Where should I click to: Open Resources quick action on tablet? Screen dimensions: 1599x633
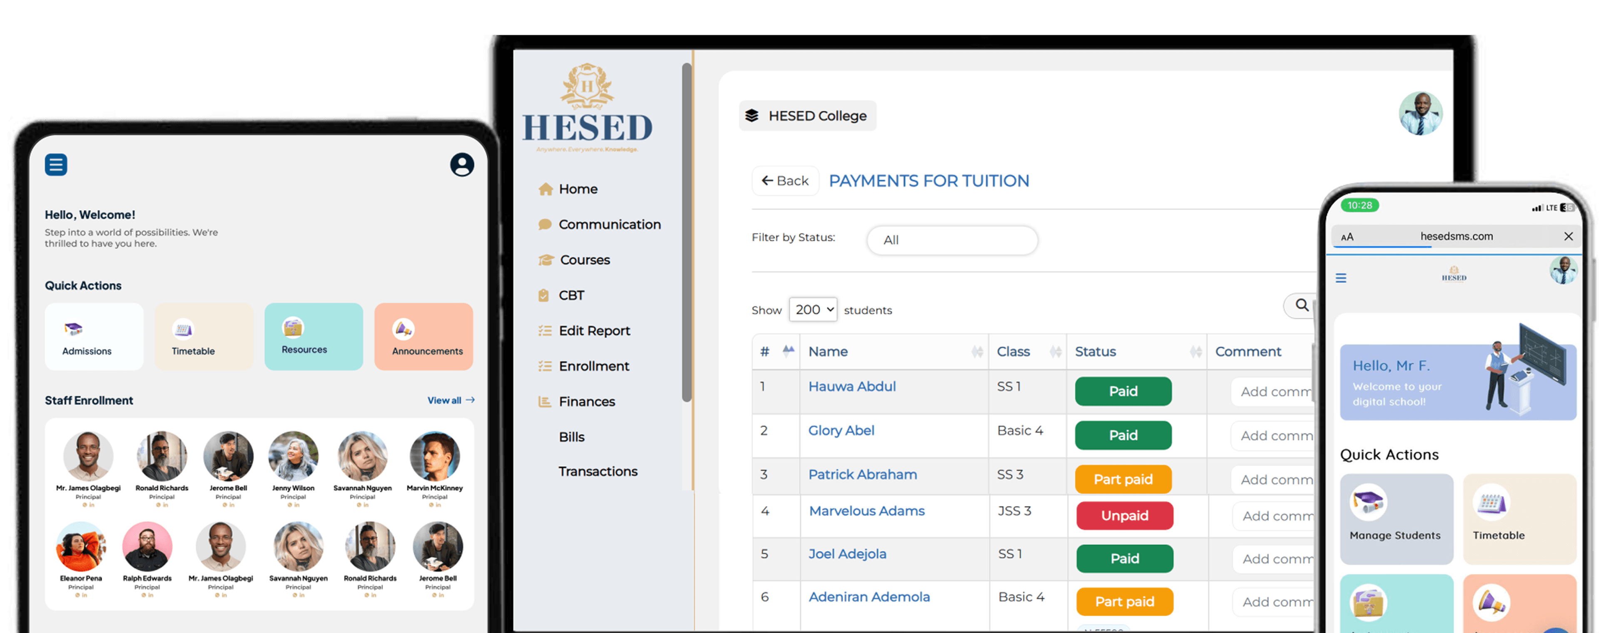(314, 336)
